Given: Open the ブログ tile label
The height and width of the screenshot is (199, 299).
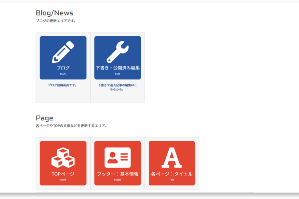Looking at the screenshot, I should 63,68.
